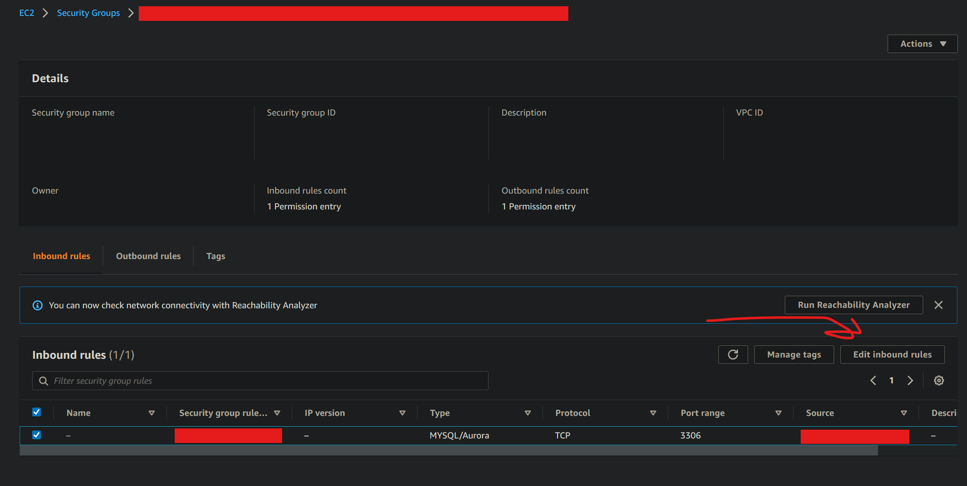This screenshot has width=967, height=486.
Task: Open the Source column filter
Action: [903, 413]
